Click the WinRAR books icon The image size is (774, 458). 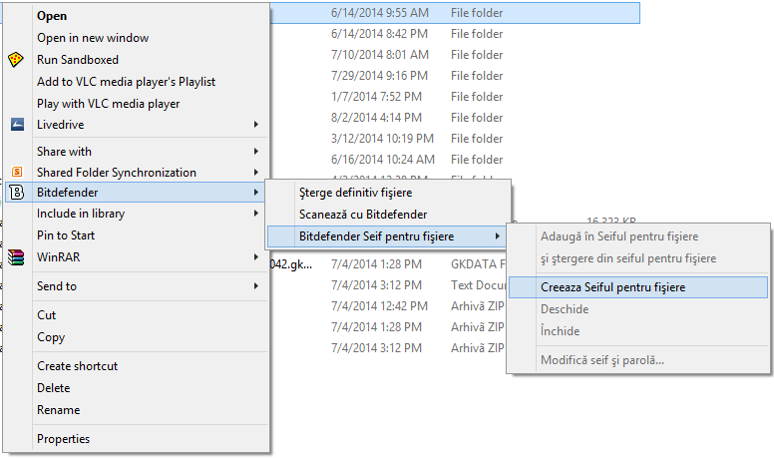click(16, 257)
